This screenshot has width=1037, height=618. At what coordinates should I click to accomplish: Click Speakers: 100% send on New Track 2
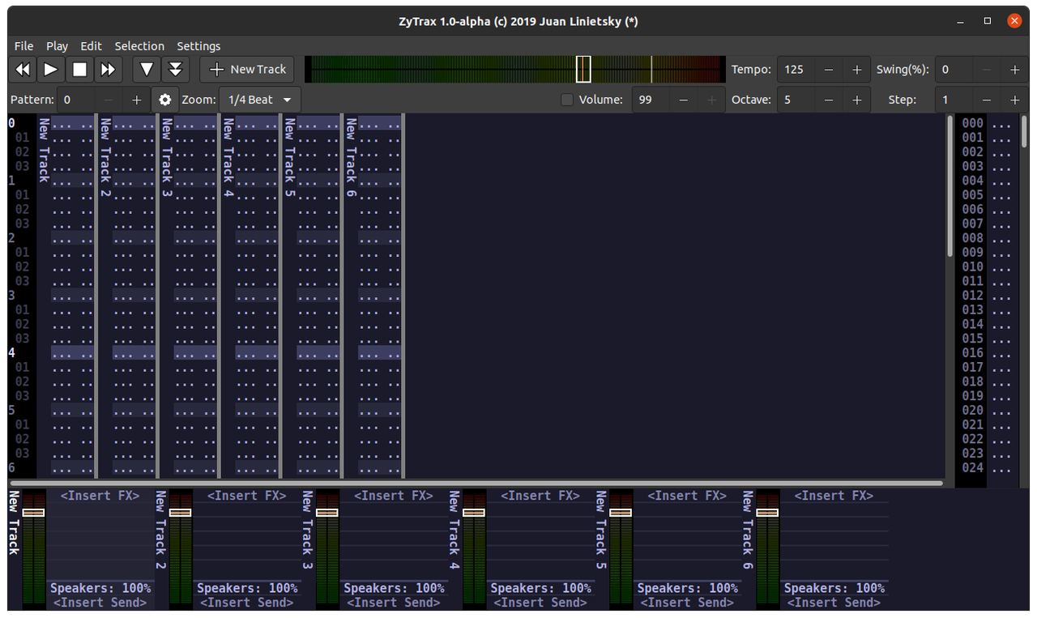coord(246,588)
